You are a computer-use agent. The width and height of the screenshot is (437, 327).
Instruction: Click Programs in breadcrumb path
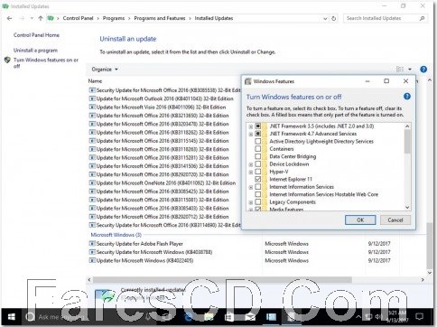tap(114, 18)
